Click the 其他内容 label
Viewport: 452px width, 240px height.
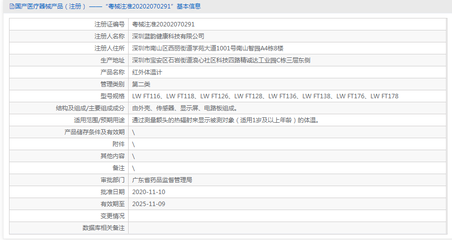point(113,156)
